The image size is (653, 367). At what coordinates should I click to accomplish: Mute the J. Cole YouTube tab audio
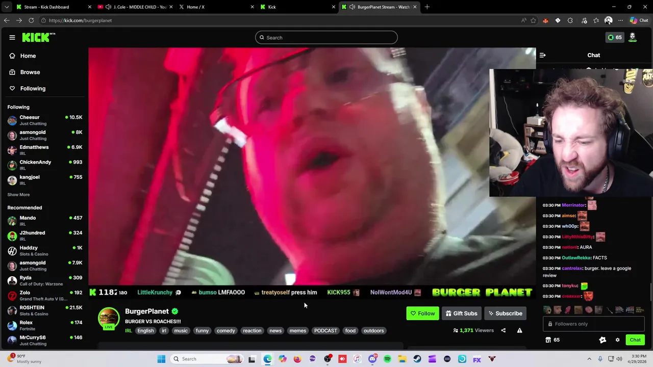tap(108, 7)
